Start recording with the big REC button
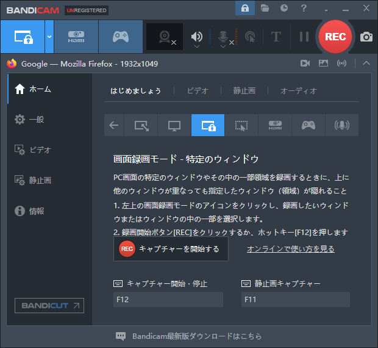378x348 pixels. pos(335,37)
